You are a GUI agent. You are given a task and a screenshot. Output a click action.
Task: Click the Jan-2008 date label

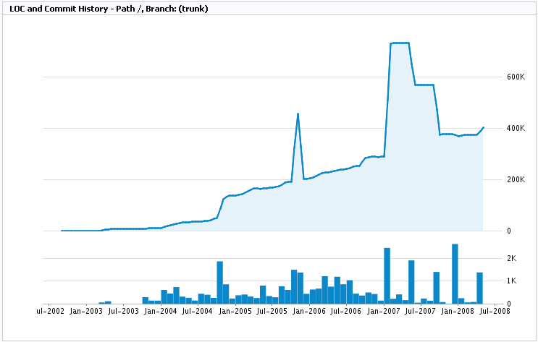[455, 311]
